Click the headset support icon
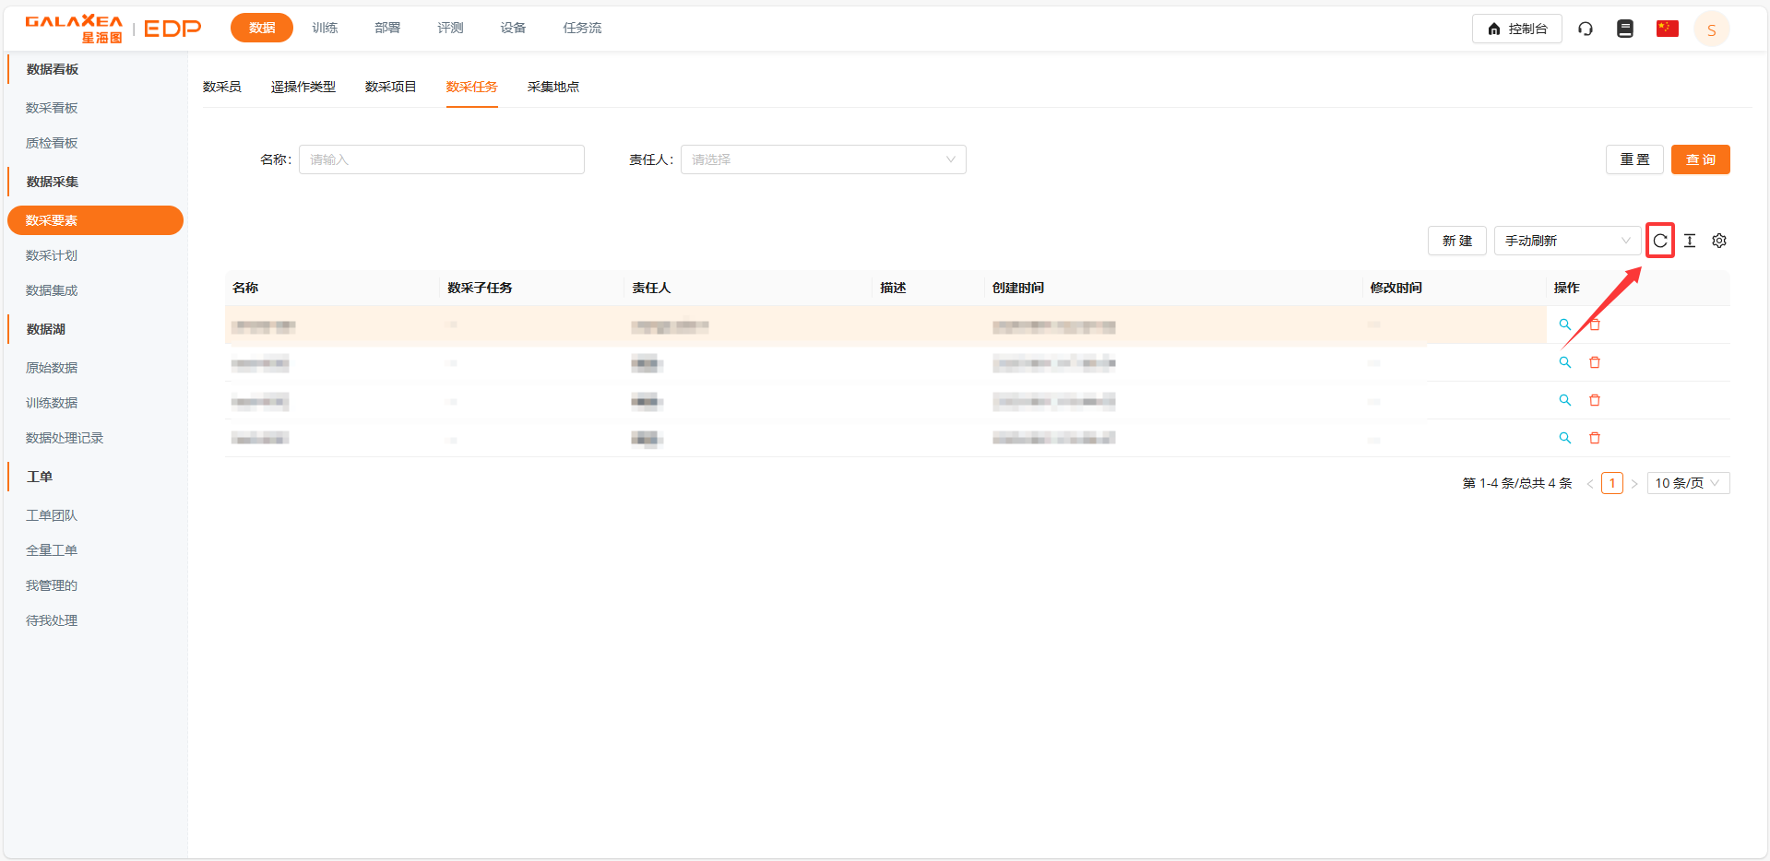Image resolution: width=1770 pixels, height=861 pixels. [x=1585, y=29]
